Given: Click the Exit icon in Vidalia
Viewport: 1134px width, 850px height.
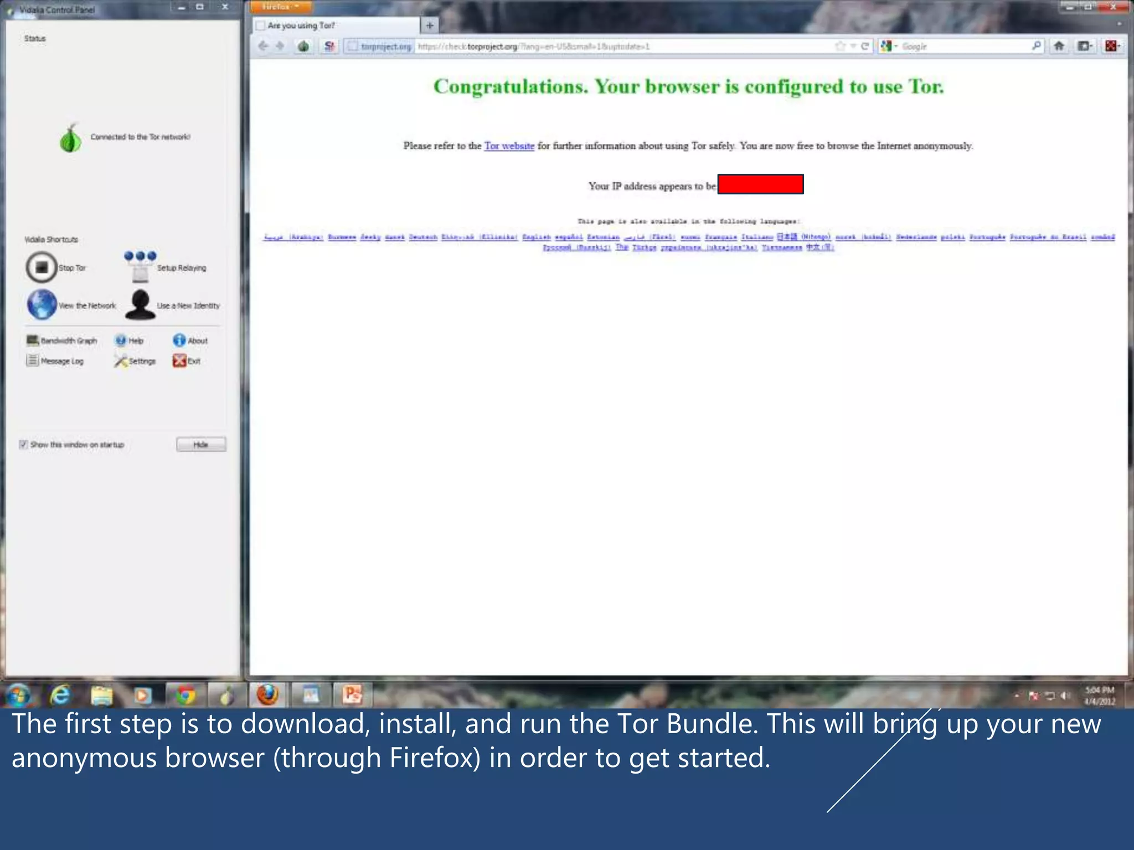Looking at the screenshot, I should tap(180, 361).
